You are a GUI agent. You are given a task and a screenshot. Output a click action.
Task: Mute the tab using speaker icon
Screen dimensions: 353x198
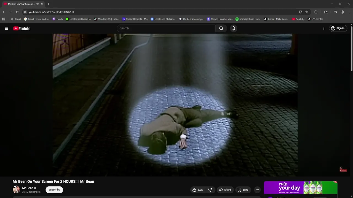point(38,4)
